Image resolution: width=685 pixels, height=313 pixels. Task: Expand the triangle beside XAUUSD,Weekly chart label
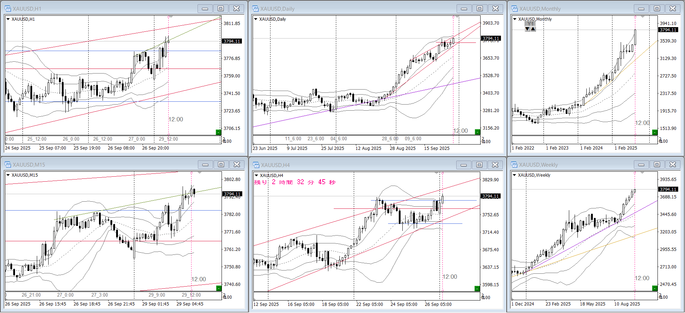pyautogui.click(x=514, y=175)
